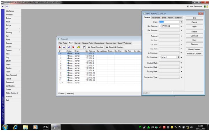Sort by Src. Address column header
The width and height of the screenshot is (210, 131).
pos(91,51)
